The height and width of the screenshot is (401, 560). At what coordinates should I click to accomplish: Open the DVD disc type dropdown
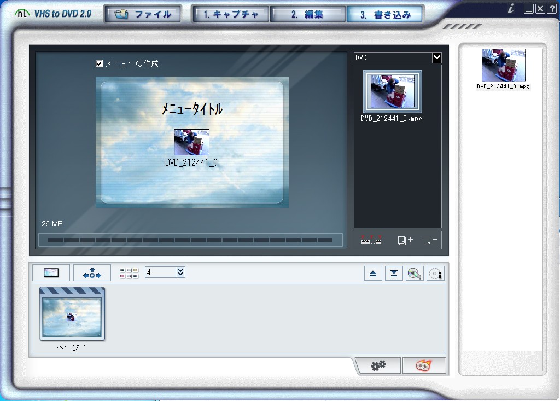tap(437, 57)
